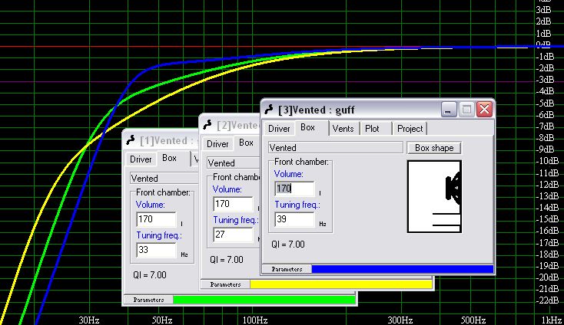
Task: Click the speaker icon in window [3]Vented title bar
Action: pyautogui.click(x=269, y=110)
